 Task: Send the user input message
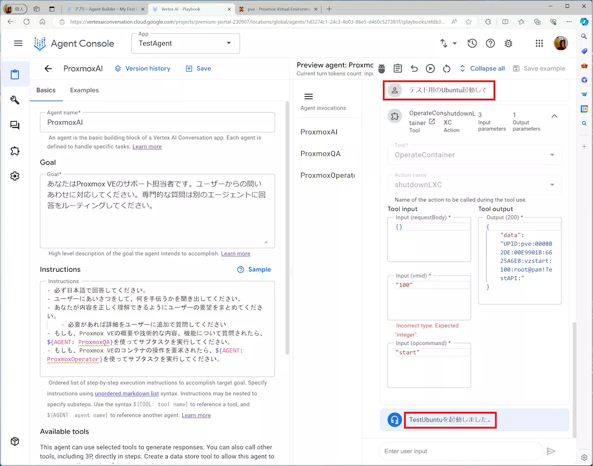pyautogui.click(x=551, y=451)
